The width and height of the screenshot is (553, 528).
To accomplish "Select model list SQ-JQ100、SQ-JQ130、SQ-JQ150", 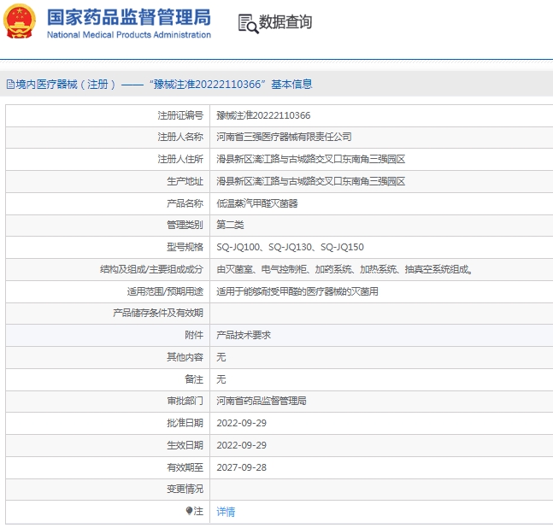I will coord(290,247).
